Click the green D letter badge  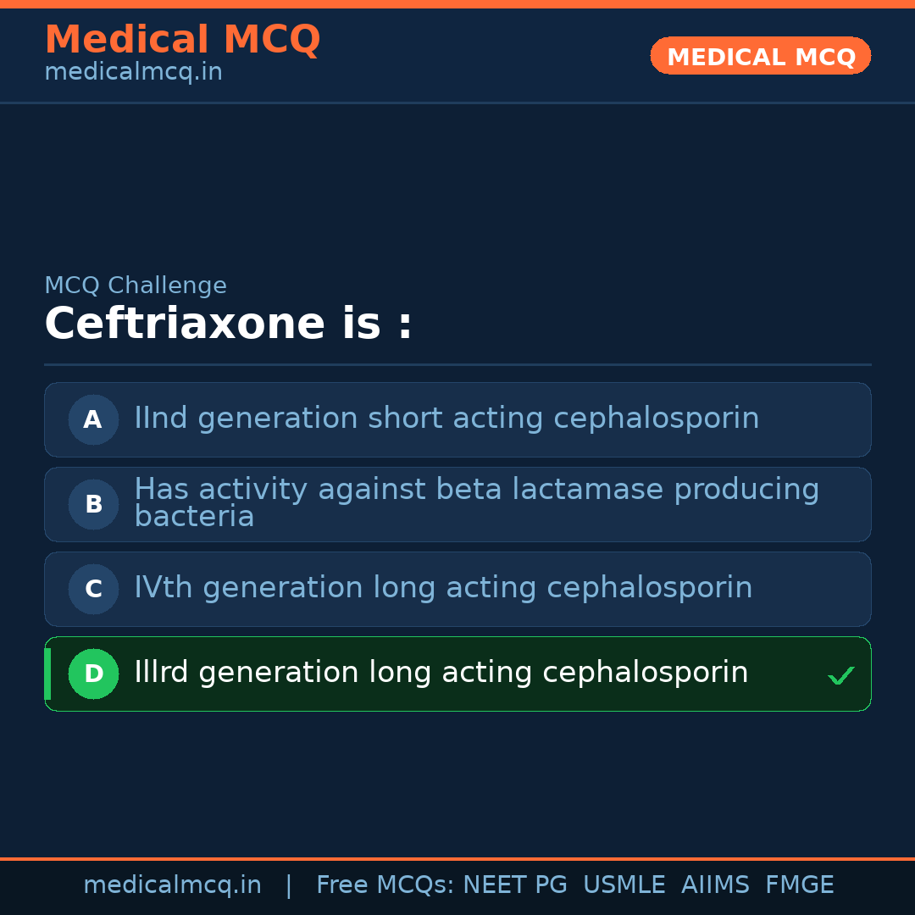93,674
